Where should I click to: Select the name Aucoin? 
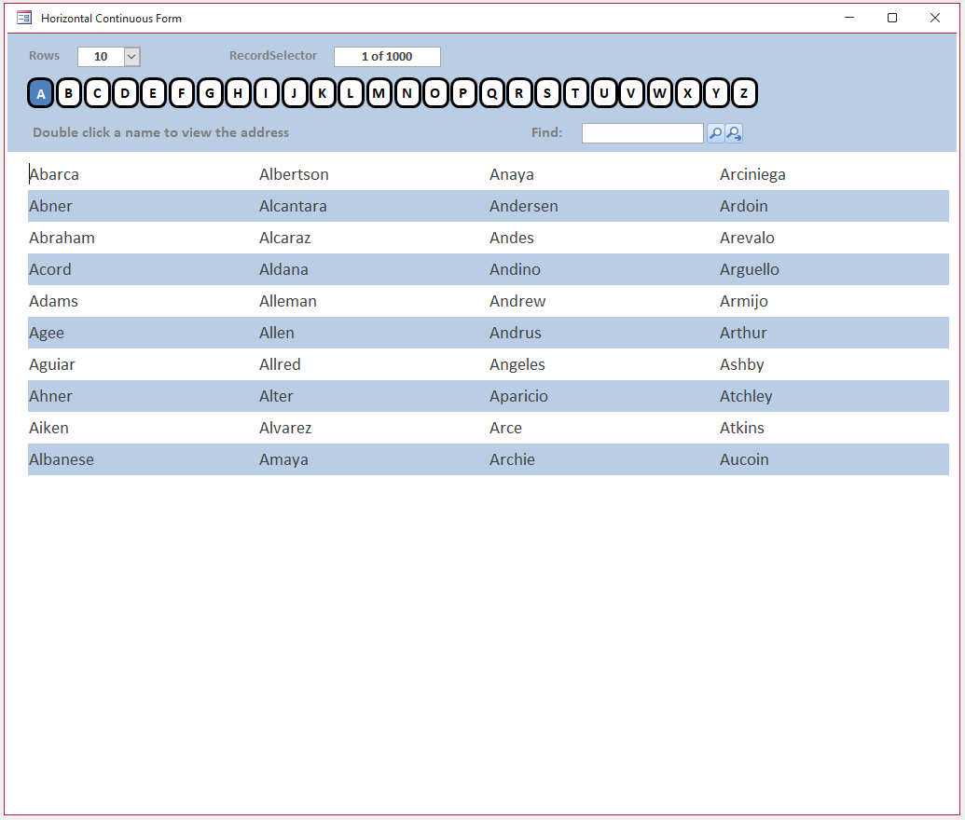click(745, 459)
